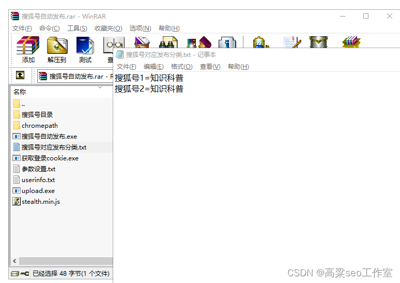This screenshot has height=283, width=400.
Task: Select the file 获取登录cookie.exe
Action: point(50,158)
